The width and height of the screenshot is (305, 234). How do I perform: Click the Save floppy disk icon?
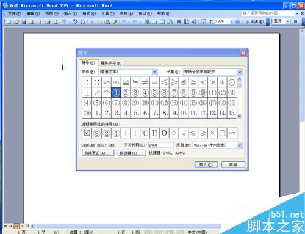tap(24, 21)
